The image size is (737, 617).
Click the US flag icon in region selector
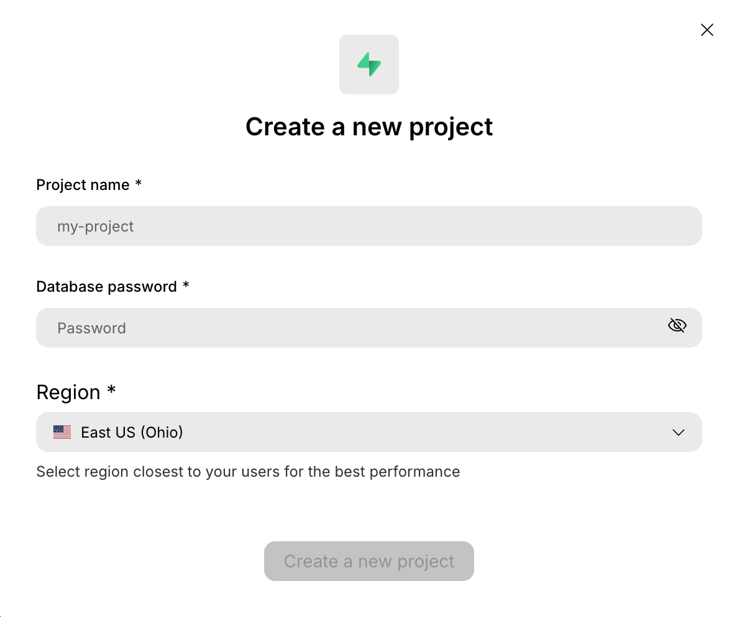tap(62, 431)
